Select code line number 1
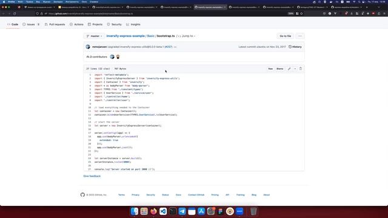This screenshot has height=218, width=388. click(90, 74)
